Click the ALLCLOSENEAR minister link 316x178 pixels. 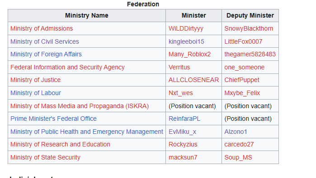193,80
